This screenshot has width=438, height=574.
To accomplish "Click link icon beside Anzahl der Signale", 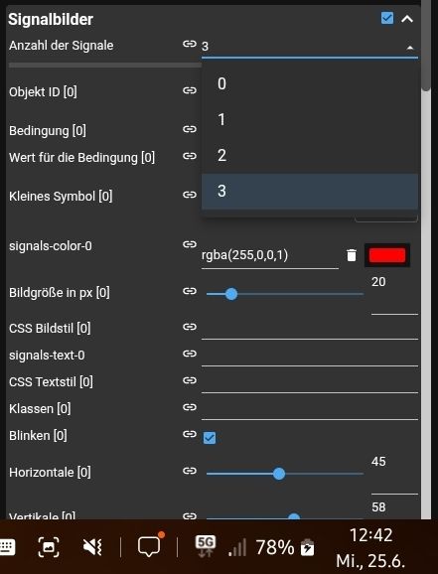I will [x=190, y=44].
